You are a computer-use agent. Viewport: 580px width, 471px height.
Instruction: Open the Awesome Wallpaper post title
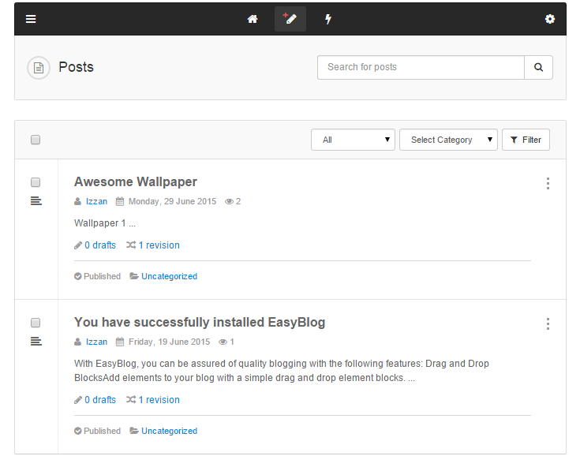pyautogui.click(x=136, y=182)
